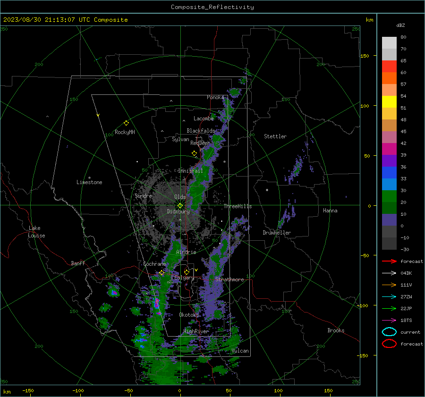Viewport: 425px width, 397px height.
Task: Select the blue swatch below 36 dBZ
Action: (389, 172)
